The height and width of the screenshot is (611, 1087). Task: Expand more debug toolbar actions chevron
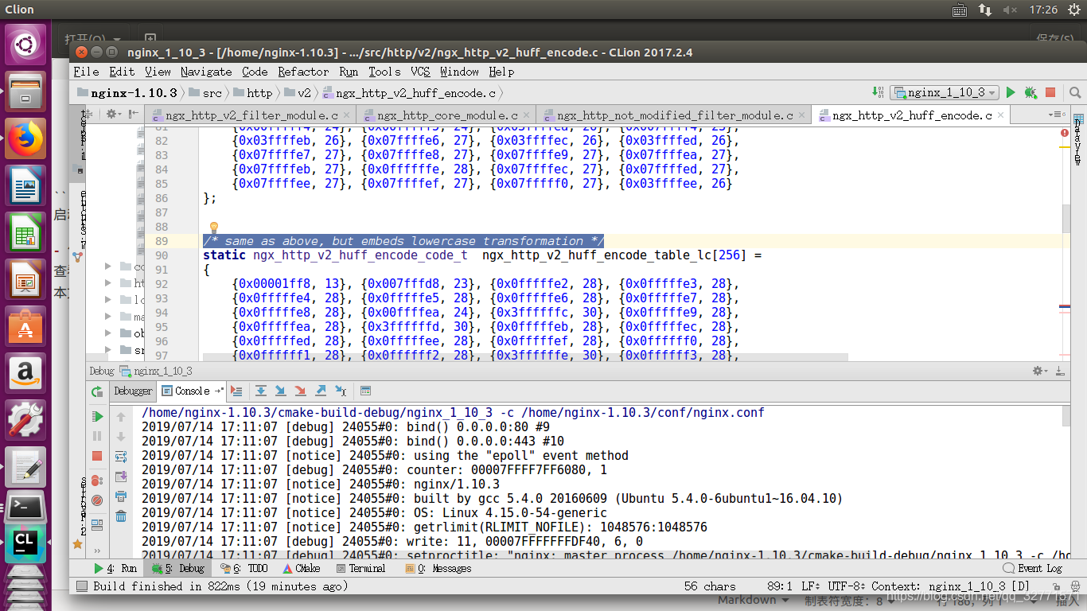coord(97,551)
